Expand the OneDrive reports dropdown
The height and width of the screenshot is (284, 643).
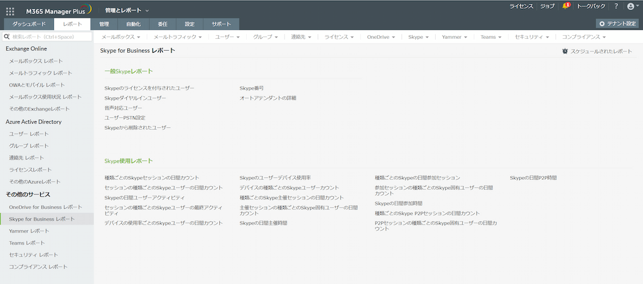coord(381,37)
